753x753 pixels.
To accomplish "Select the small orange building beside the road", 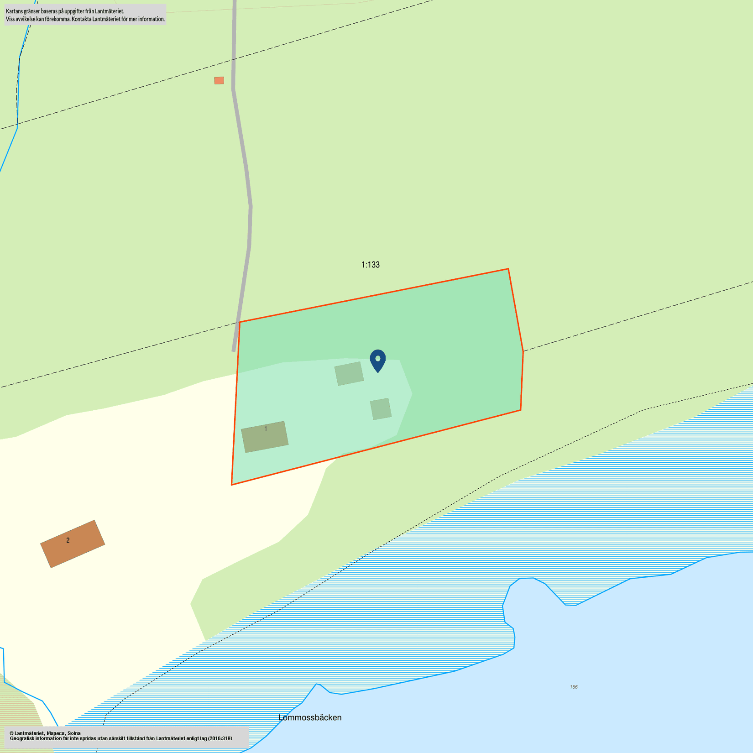I will [219, 80].
